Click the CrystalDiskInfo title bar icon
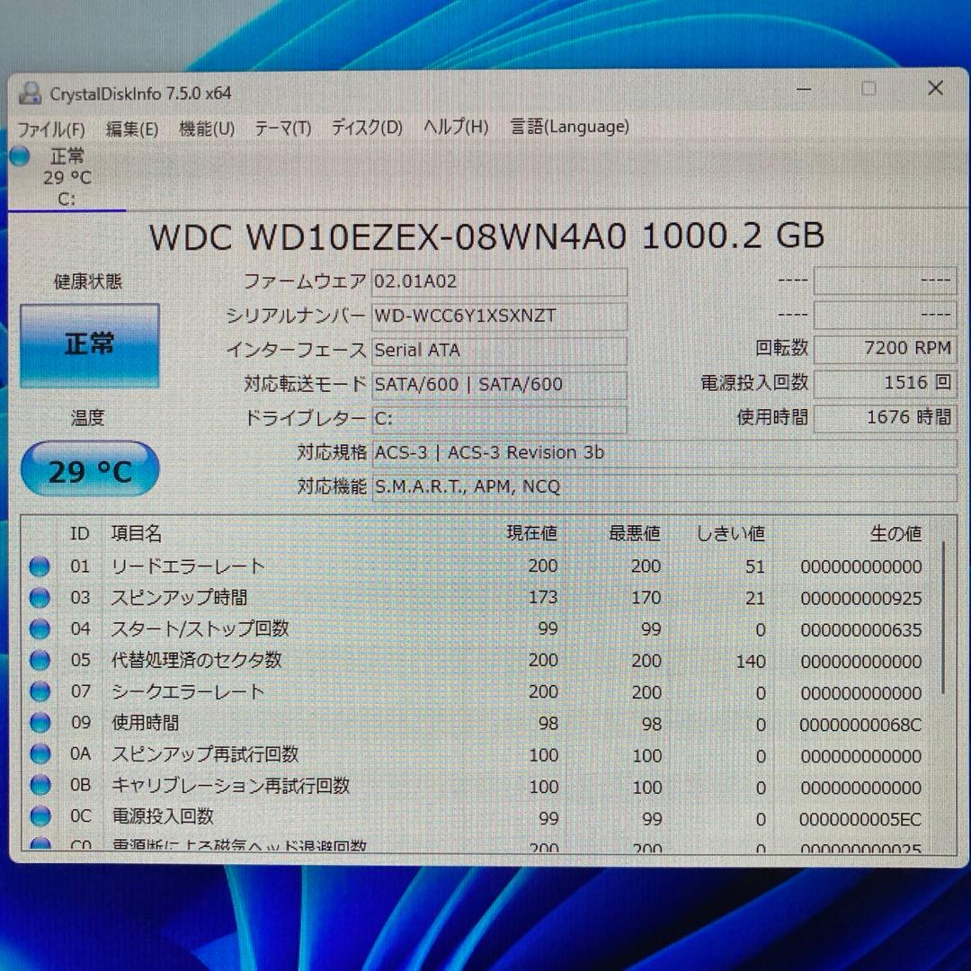 tap(30, 92)
